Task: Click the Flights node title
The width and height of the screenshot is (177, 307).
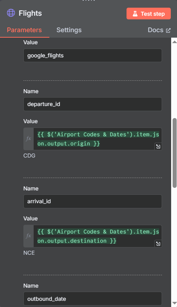Action: 30,13
